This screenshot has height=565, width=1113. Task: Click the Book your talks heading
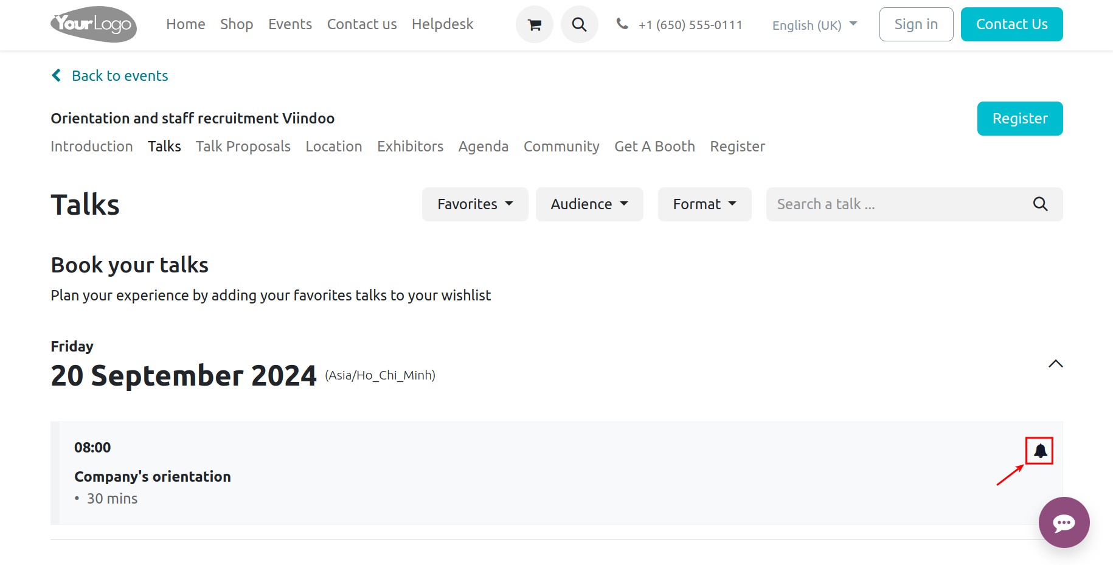point(130,265)
